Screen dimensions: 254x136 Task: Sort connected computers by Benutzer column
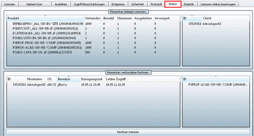coord(68,79)
